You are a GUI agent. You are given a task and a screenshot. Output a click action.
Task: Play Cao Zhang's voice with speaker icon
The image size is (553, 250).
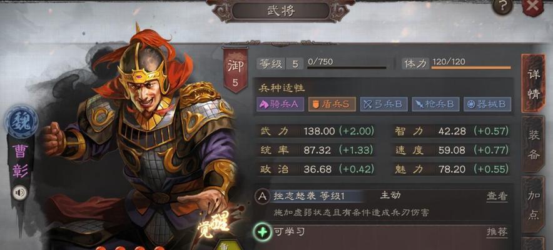[20, 192]
